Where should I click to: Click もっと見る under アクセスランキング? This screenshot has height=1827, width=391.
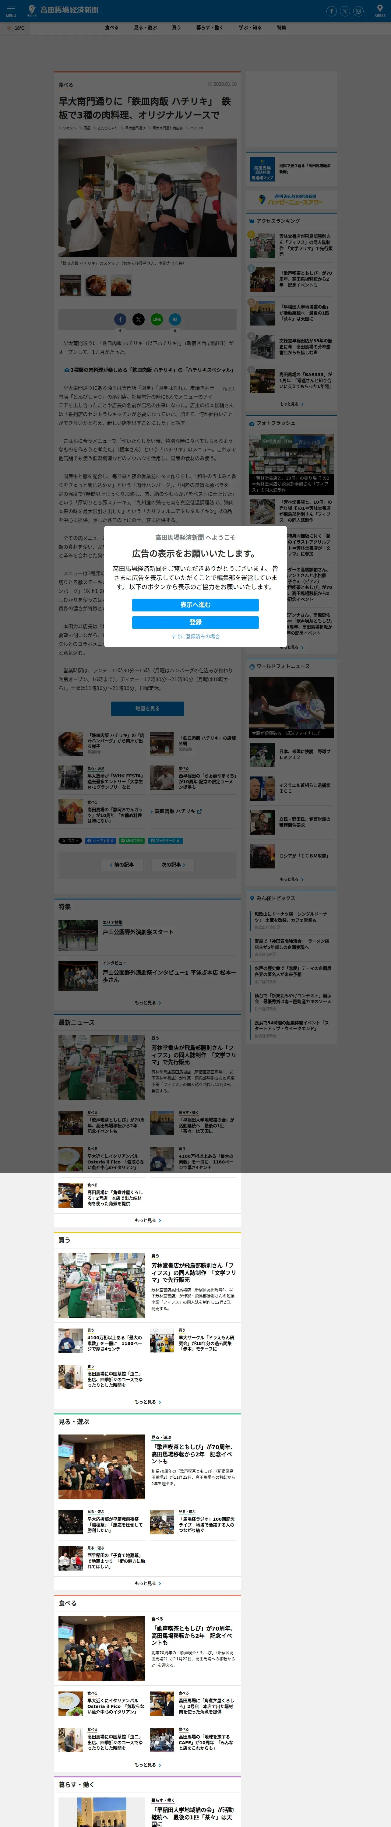coord(292,404)
